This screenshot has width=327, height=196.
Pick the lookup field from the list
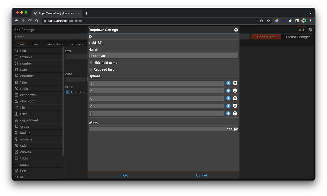coord(25,133)
